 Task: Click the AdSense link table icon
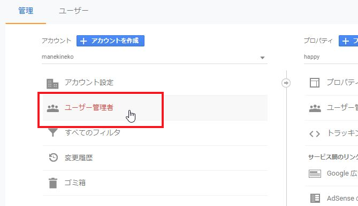pos(315,198)
